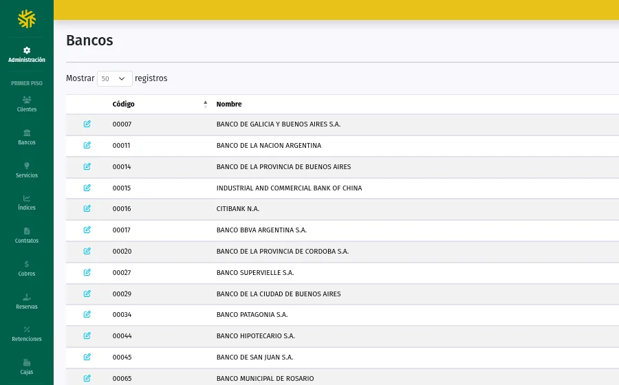Edit bank 00017 Banco BBVA Argentina
Screen dimensions: 619x385
87,230
